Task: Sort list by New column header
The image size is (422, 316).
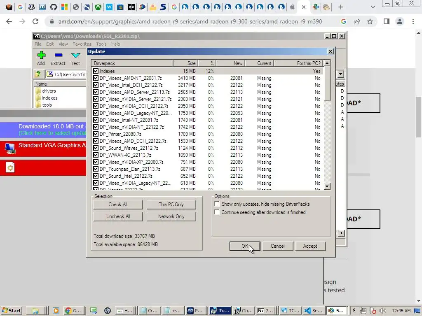Action: tap(231, 63)
